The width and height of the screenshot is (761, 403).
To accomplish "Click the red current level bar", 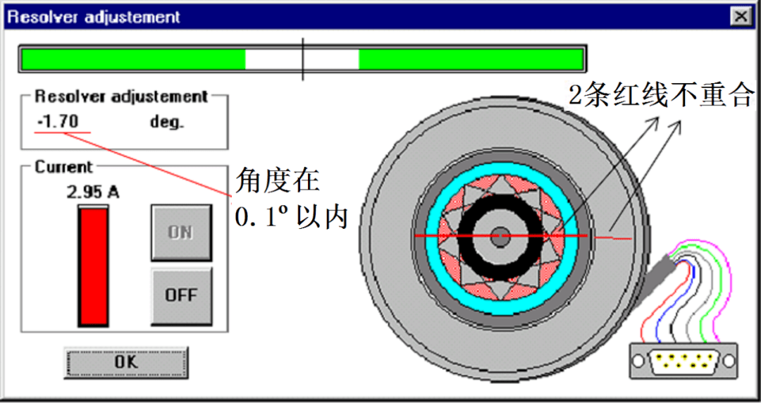I will 93,266.
